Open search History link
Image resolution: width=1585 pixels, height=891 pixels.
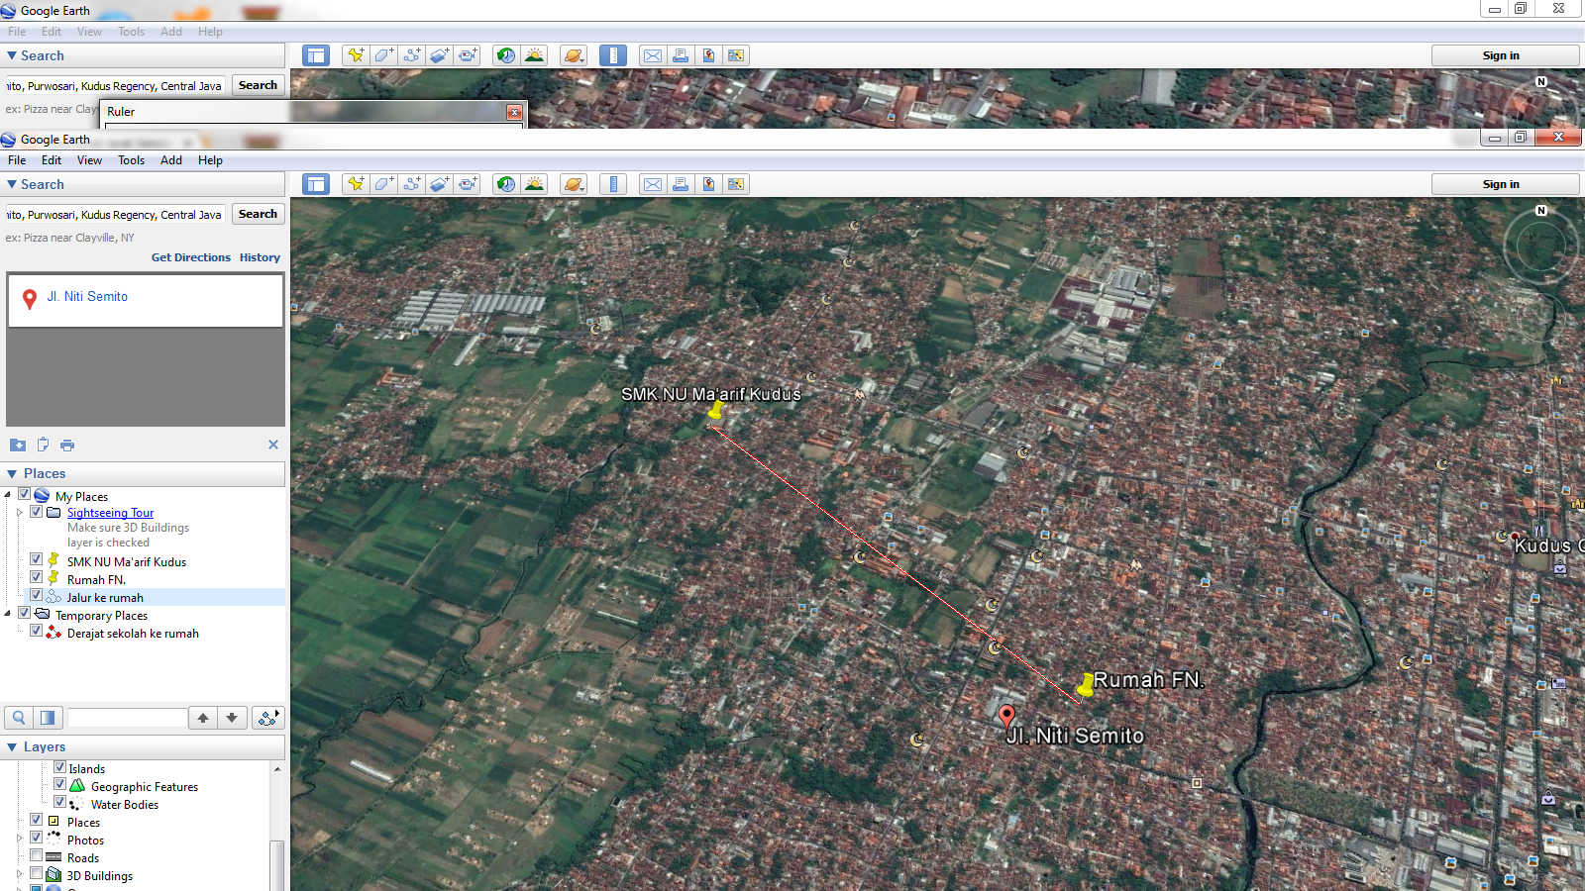[x=260, y=257]
